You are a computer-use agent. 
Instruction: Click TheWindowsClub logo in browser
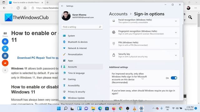27,17
